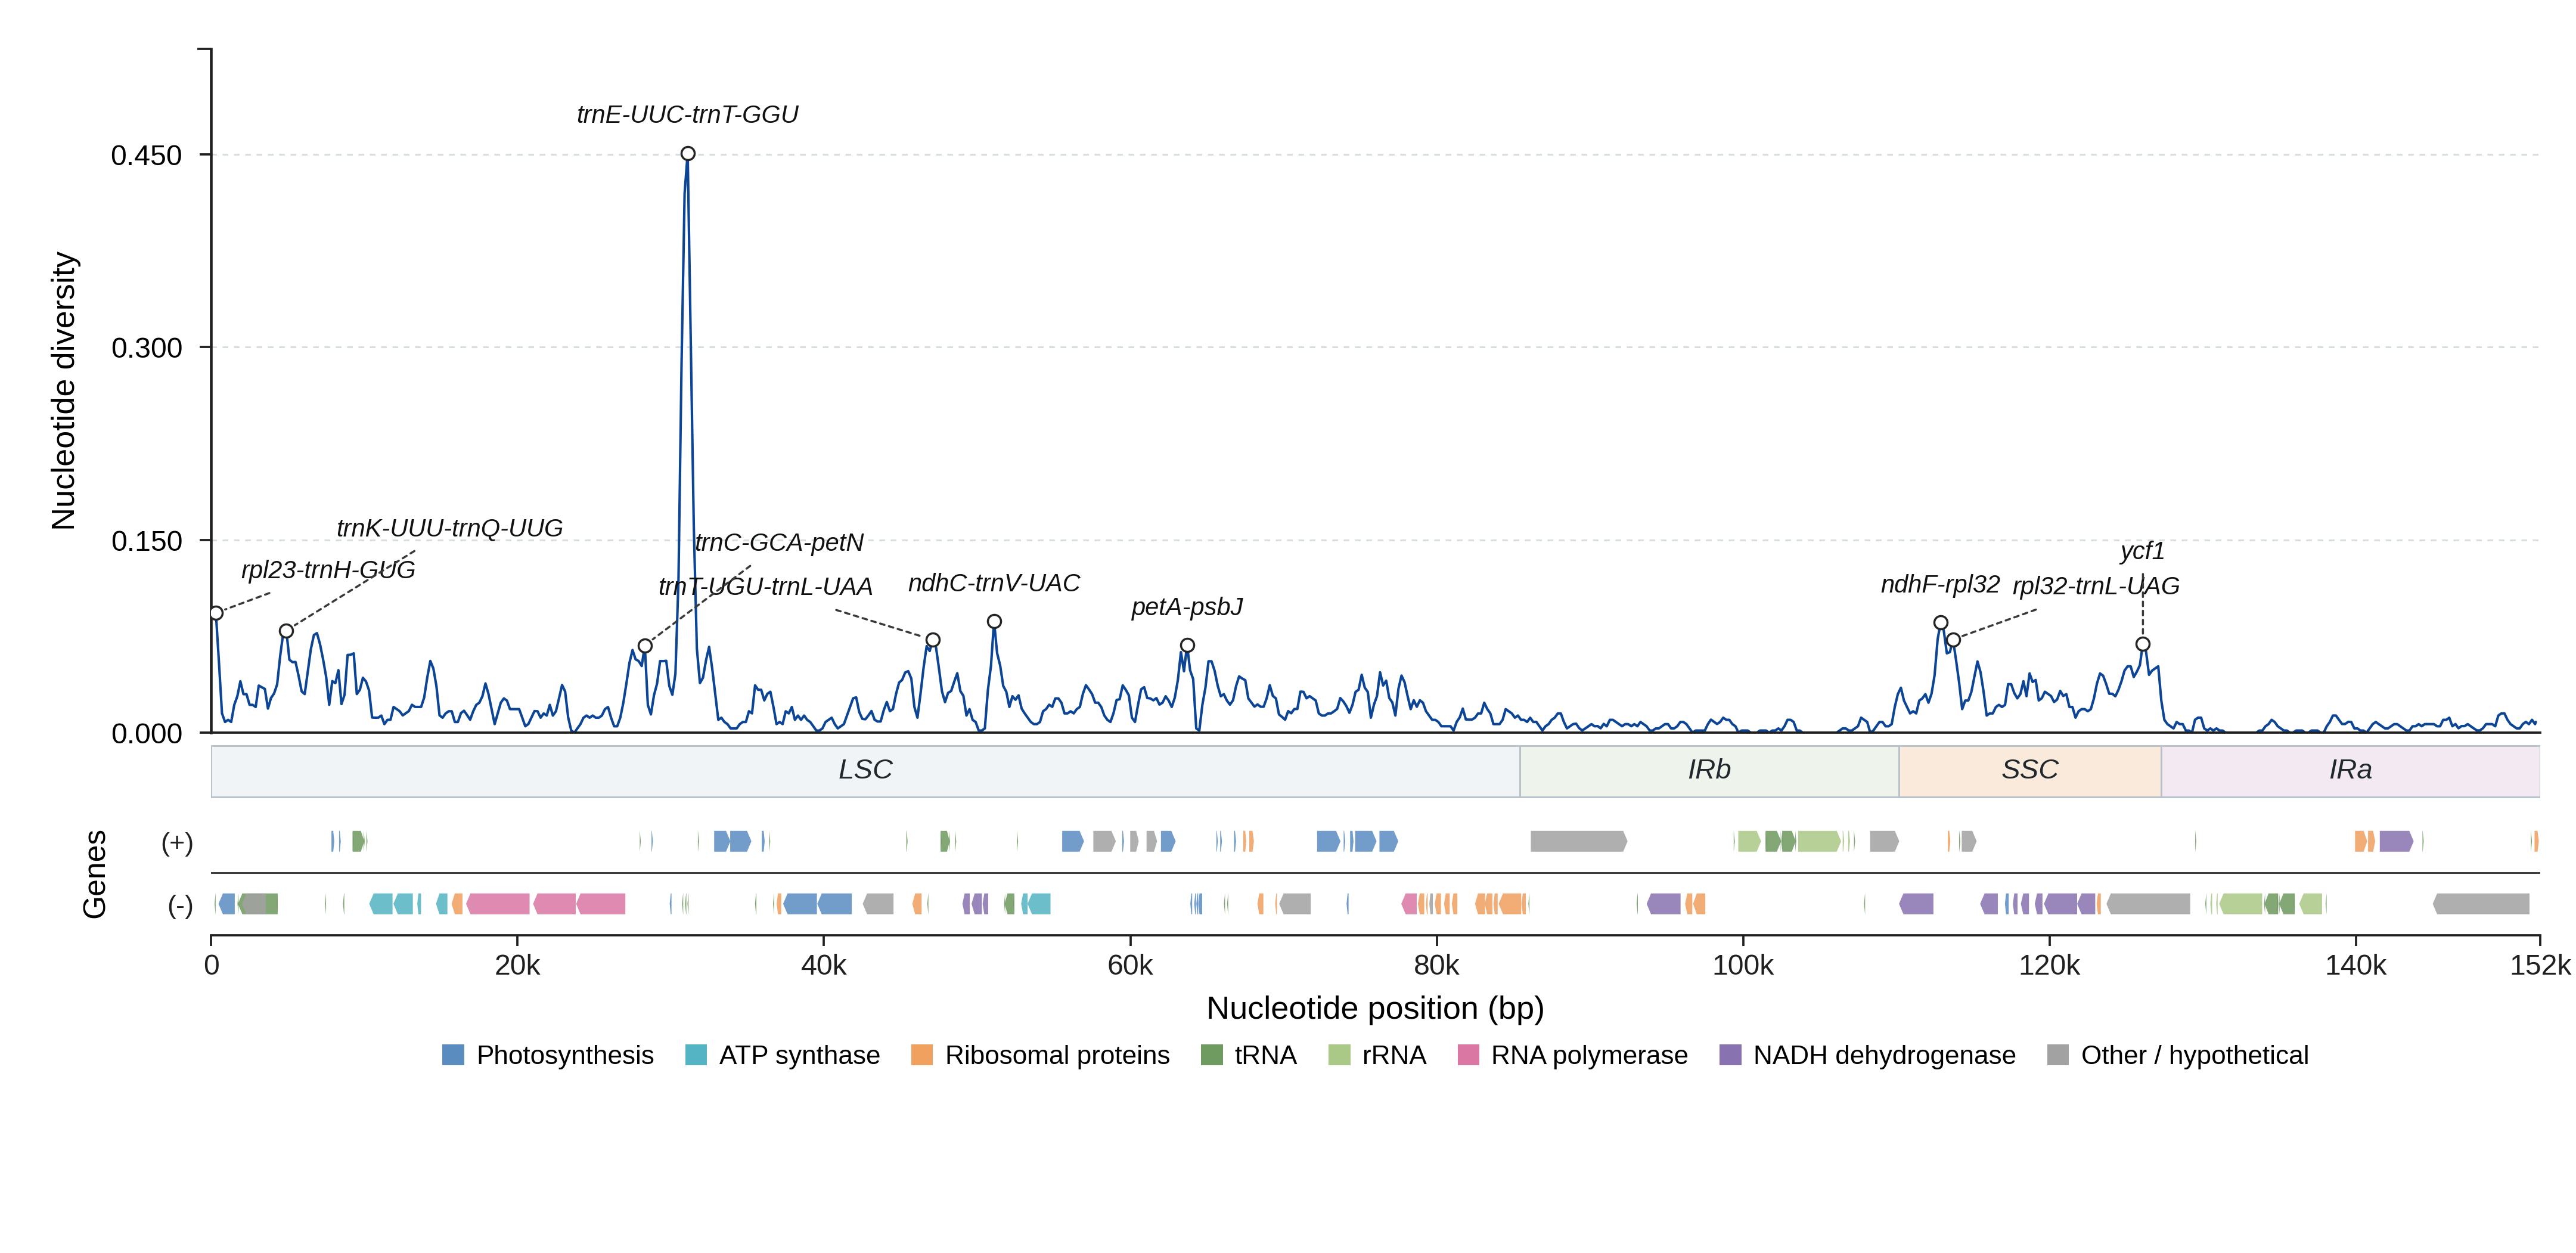
Task: Click the NADH dehydrogenase legend text
Action: pyautogui.click(x=1885, y=1055)
